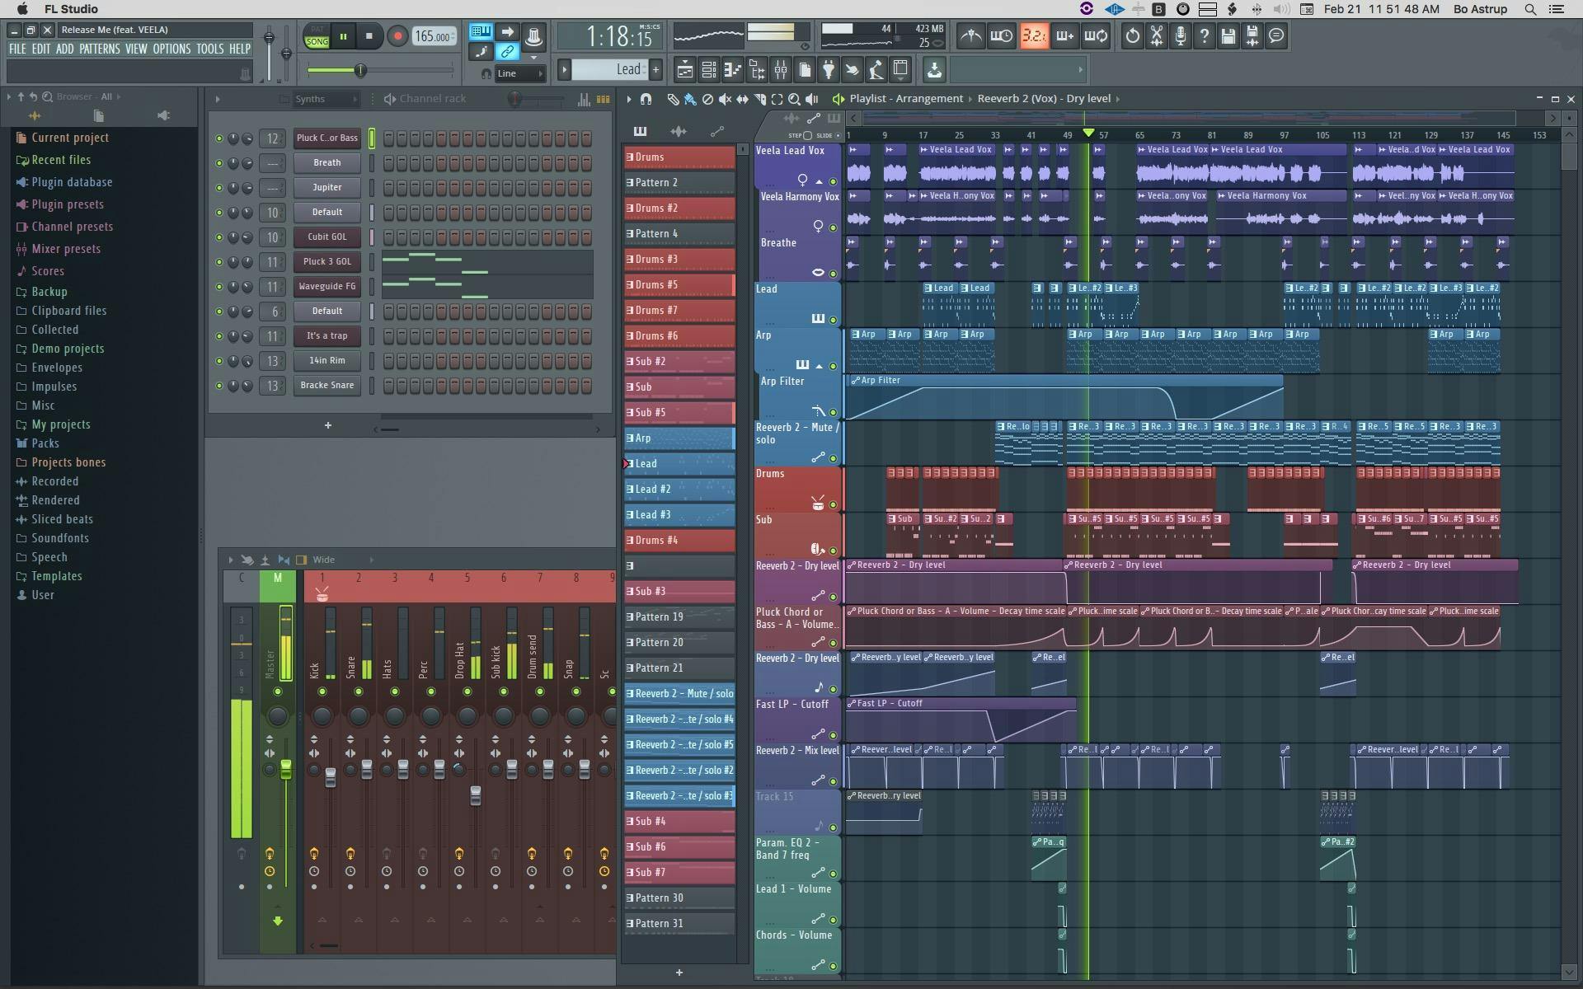Select the playlist Draw pencil tool

tap(673, 99)
